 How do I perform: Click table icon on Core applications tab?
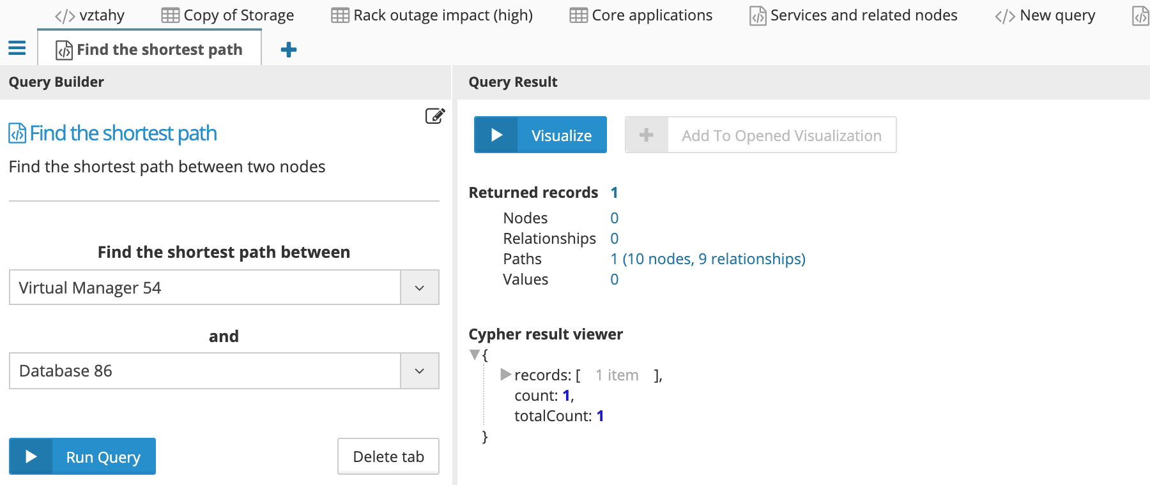[579, 15]
